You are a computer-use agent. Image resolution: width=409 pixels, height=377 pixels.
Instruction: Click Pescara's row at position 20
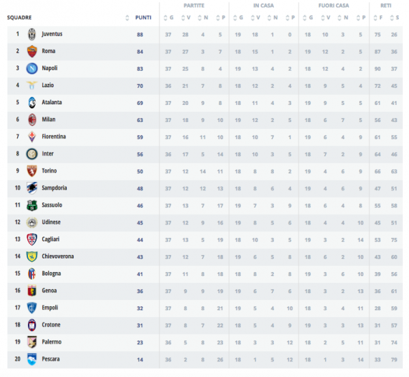(x=204, y=359)
